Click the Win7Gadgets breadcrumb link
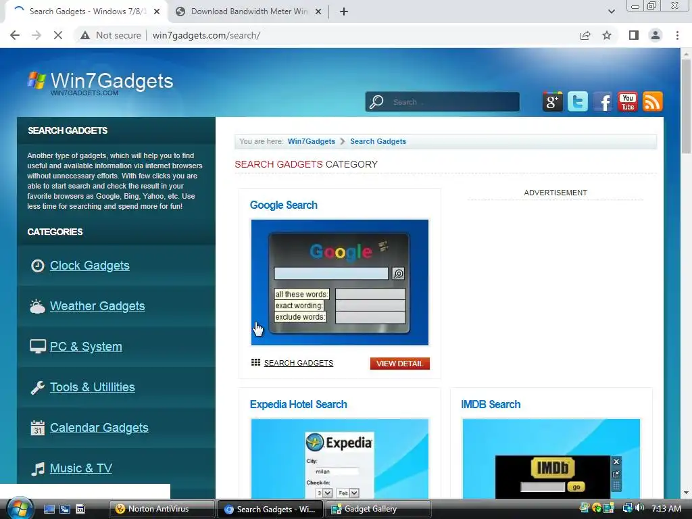The width and height of the screenshot is (692, 519). click(x=311, y=141)
